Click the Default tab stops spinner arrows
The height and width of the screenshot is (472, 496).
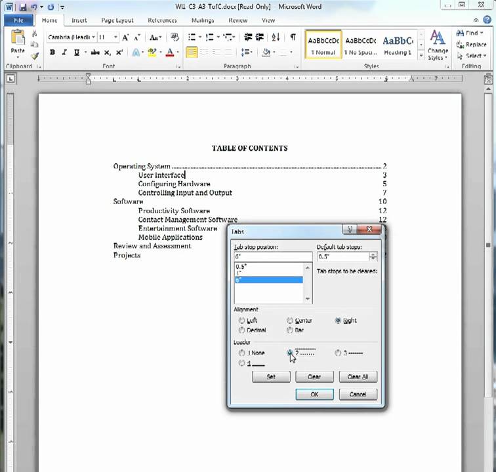373,257
